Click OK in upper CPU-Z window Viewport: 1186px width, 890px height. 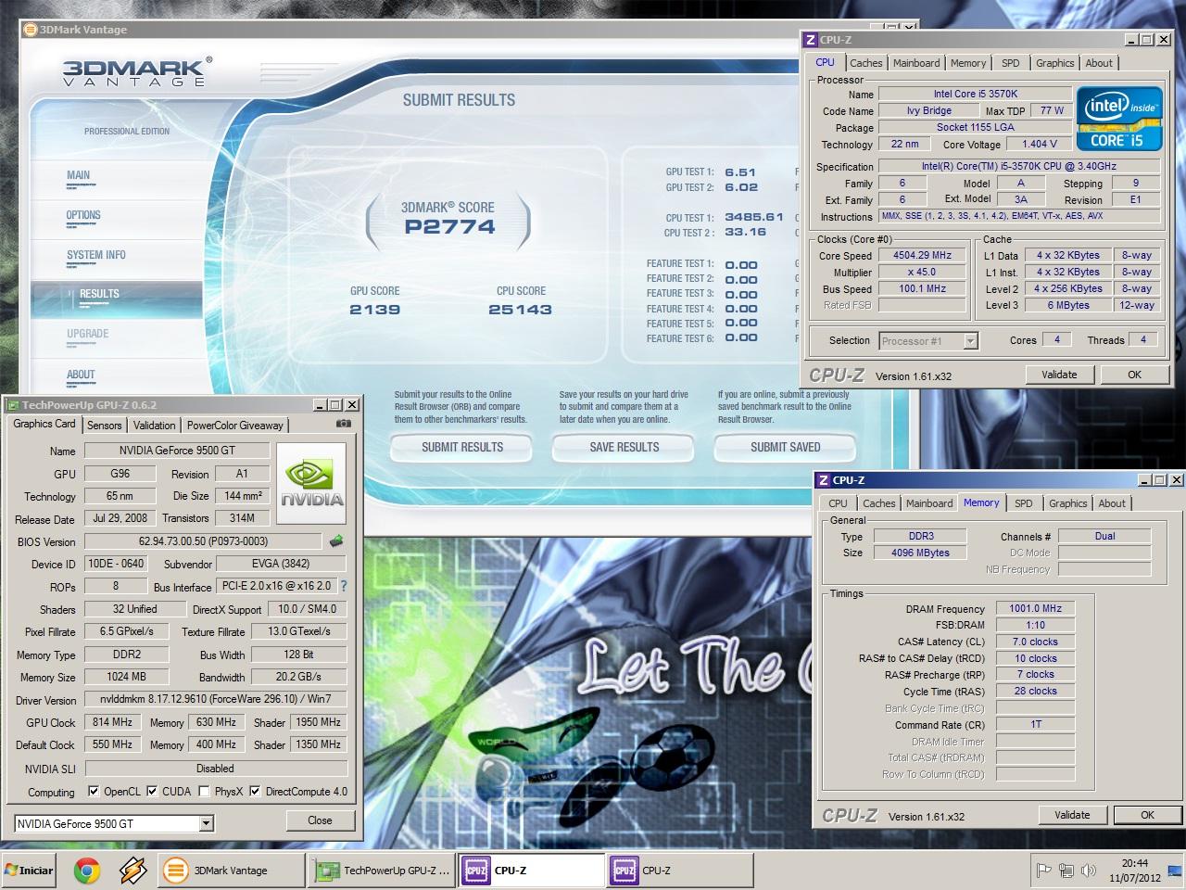pyautogui.click(x=1134, y=375)
